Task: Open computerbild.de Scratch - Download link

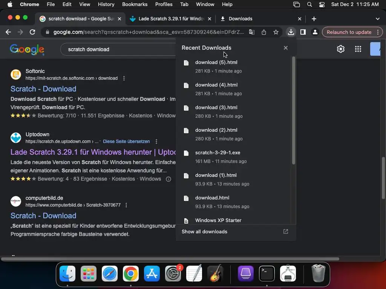Action: [x=43, y=216]
